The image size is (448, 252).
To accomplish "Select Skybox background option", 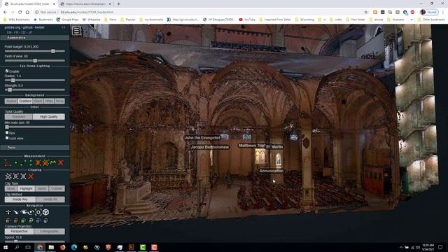I will point(11,101).
